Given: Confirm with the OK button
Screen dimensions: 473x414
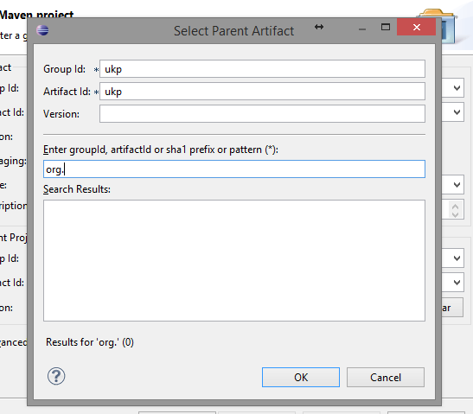Looking at the screenshot, I should click(301, 377).
